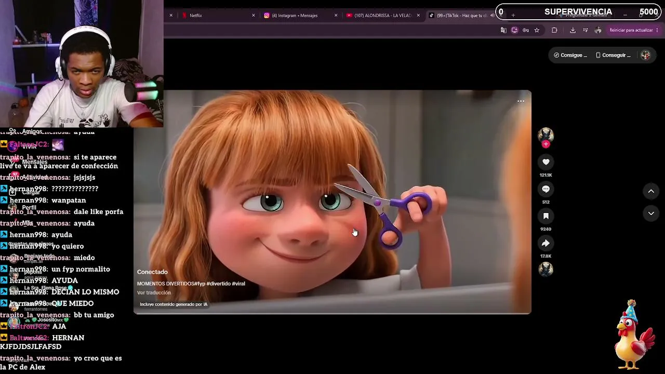Click chat message 'un fyp normalito'
The height and width of the screenshot is (374, 665).
coord(81,269)
